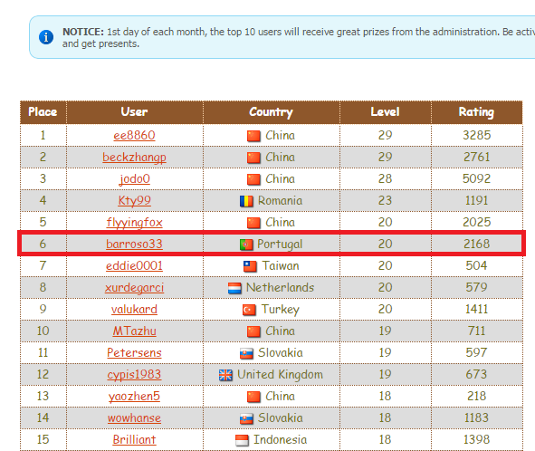Click the China flag in MTazhu's row
535x451 pixels.
click(253, 331)
